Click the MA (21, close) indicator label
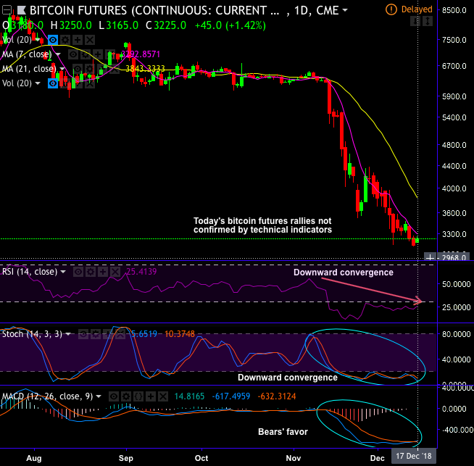Screen dimensions: 474x466 pyautogui.click(x=29, y=69)
